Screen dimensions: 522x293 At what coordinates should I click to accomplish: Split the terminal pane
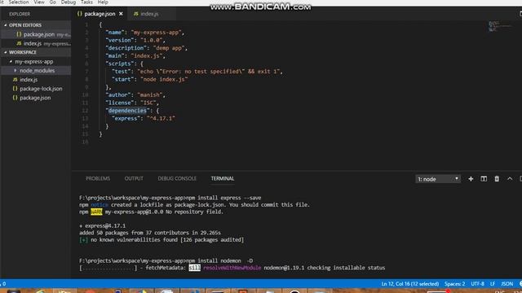tap(484, 179)
